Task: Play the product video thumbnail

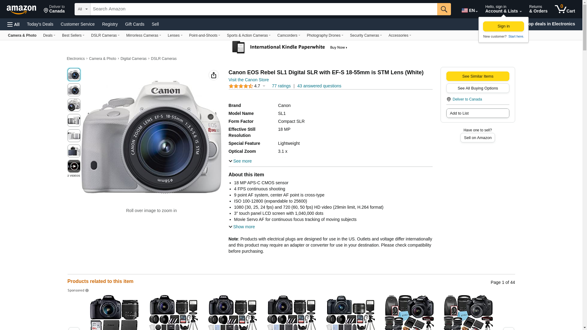Action: coord(74,166)
